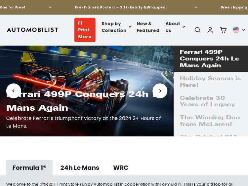This screenshot has width=248, height=186.
Task: Click the red F1 Print Store button
Action: click(x=85, y=30)
